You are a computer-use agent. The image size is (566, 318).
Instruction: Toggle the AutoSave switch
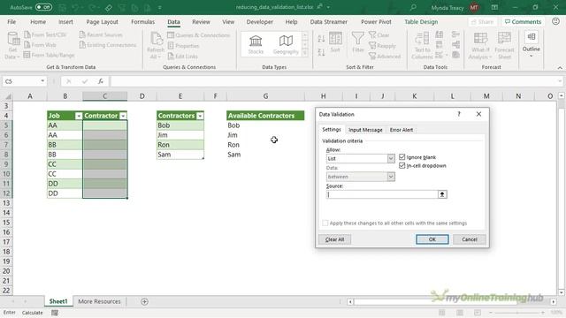43,7
